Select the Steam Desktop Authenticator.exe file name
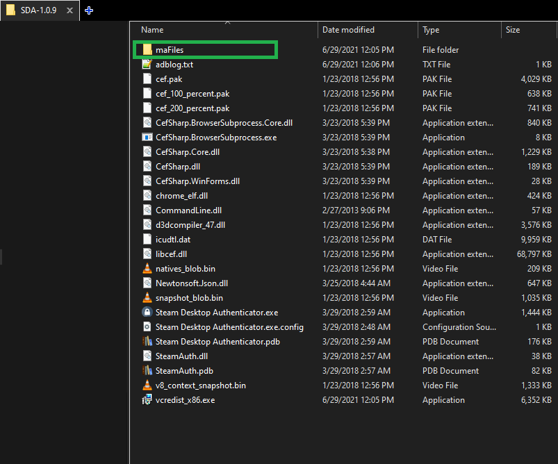Screen dimensions: 558x464 pyautogui.click(x=217, y=313)
